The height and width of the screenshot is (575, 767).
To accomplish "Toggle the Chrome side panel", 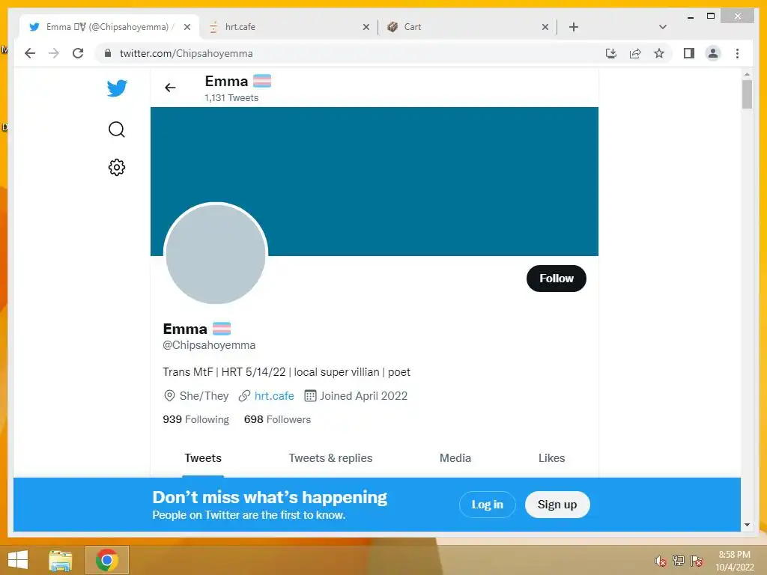I will point(689,53).
